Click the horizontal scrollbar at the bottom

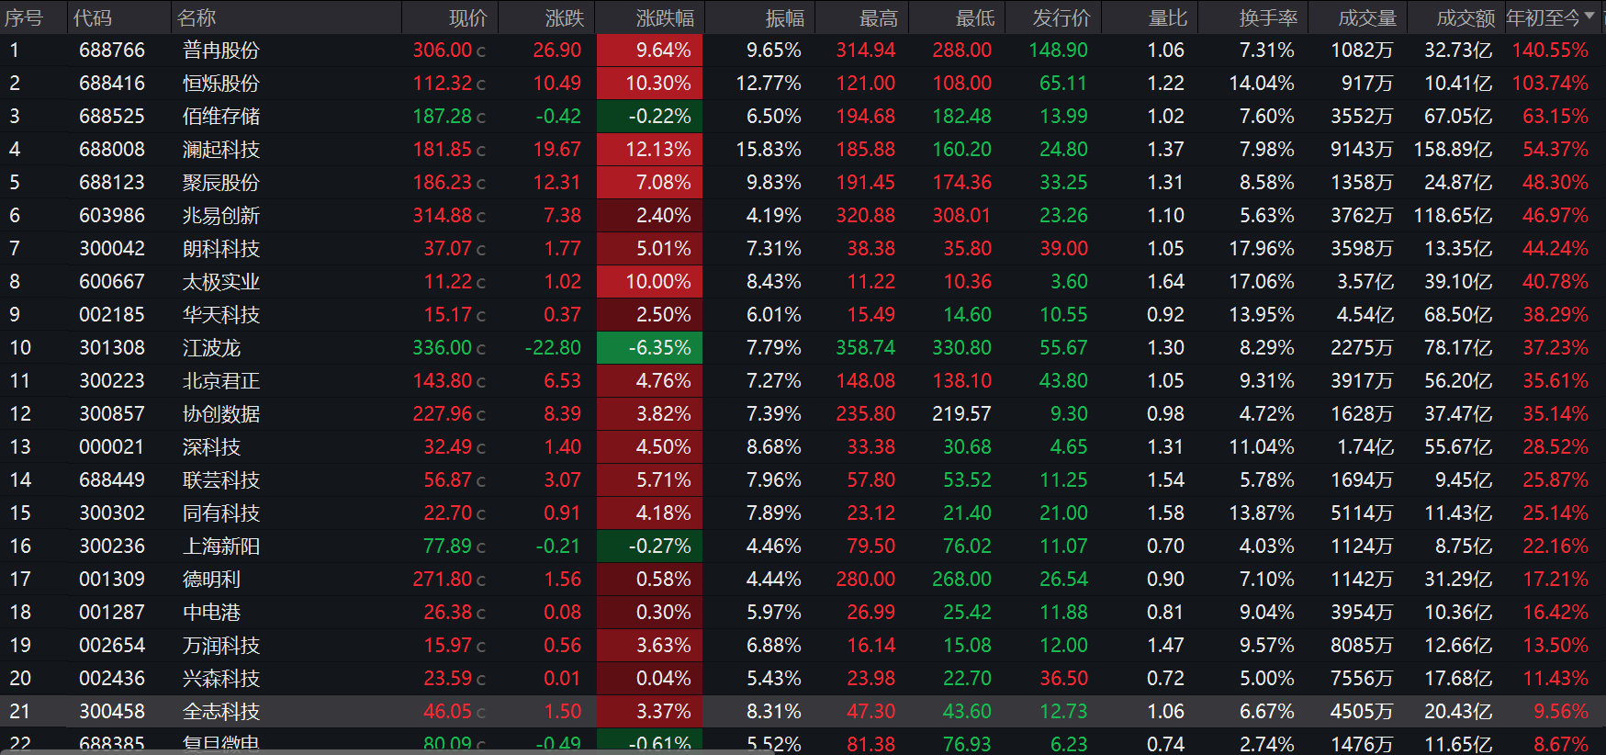pos(799,751)
